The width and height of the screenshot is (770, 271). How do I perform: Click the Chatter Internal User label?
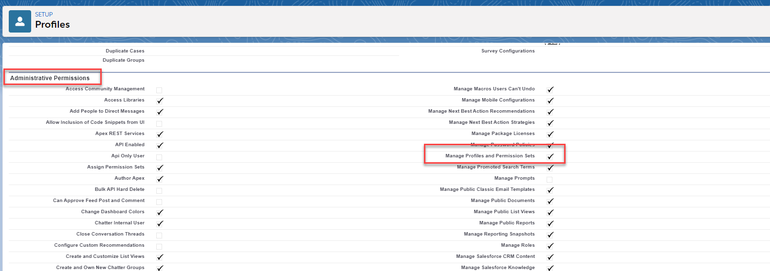pyautogui.click(x=120, y=222)
